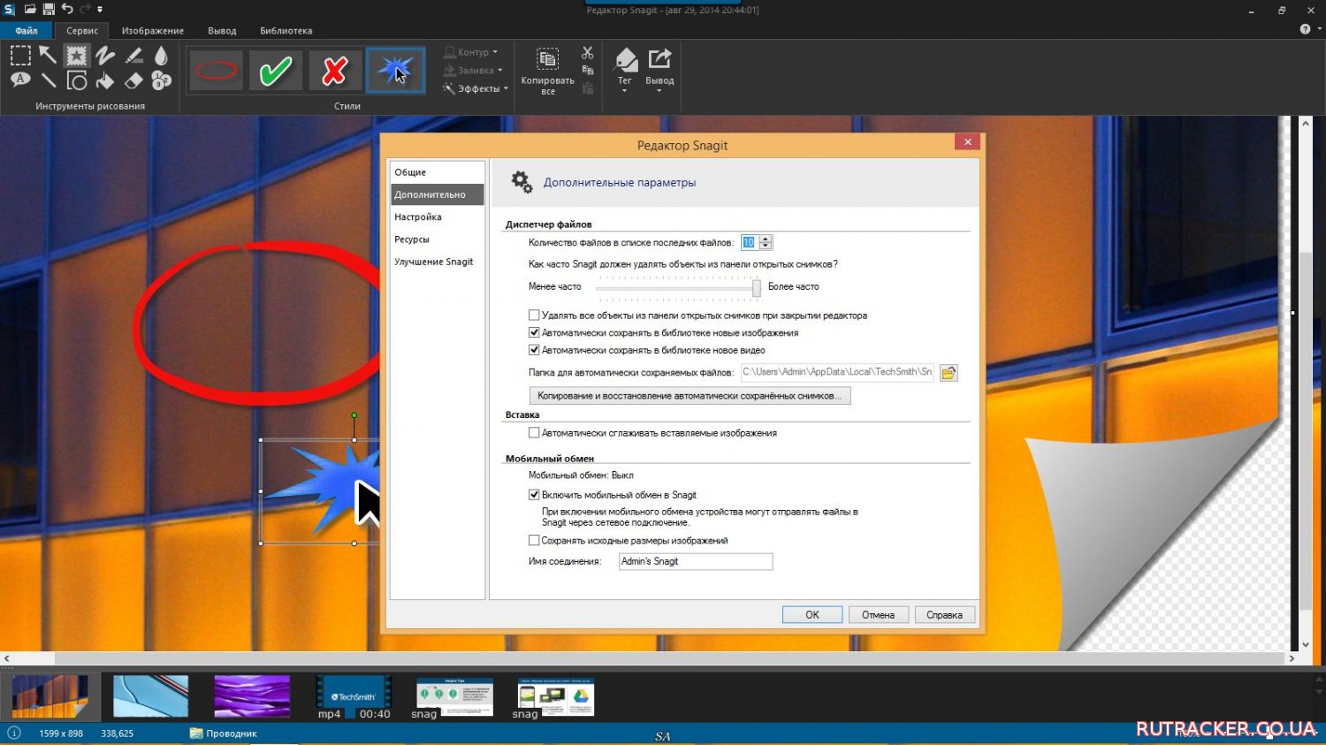This screenshot has height=745, width=1326.
Task: Click the small Copy icon
Action: tap(588, 70)
